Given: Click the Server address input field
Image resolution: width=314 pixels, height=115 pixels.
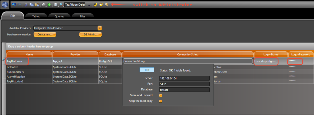Looking at the screenshot, I should (x=184, y=78).
